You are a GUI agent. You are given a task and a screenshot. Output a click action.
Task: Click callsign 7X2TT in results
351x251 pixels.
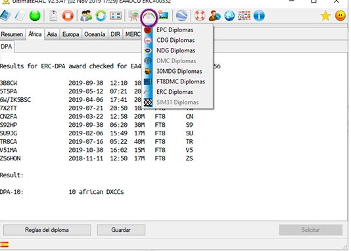(x=9, y=108)
